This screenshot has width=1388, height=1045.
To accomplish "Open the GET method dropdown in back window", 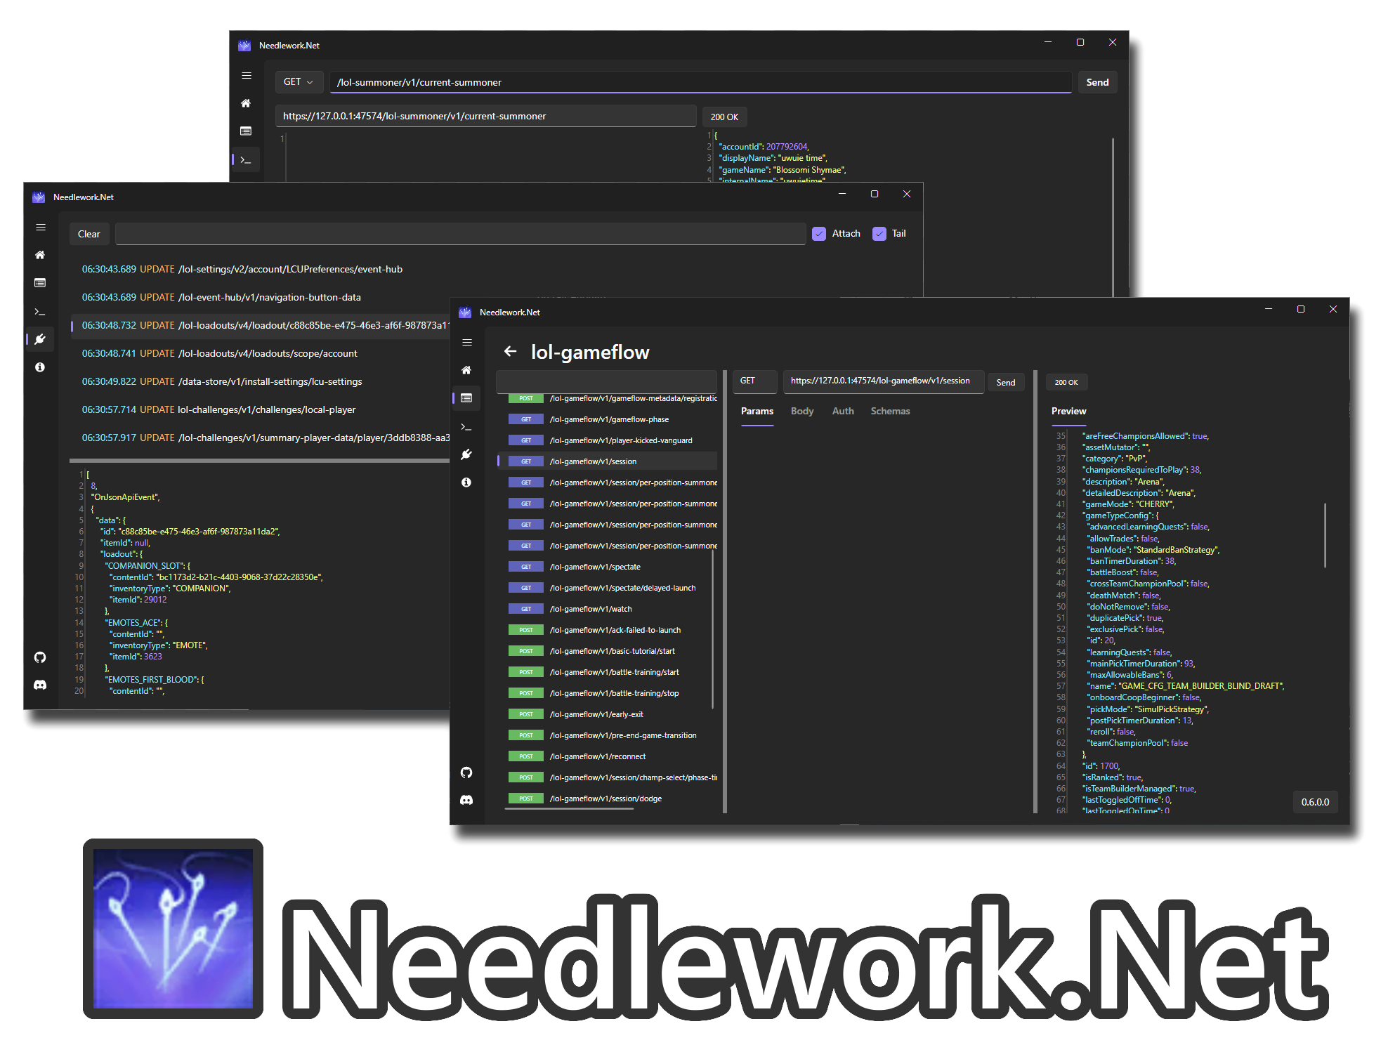I will coord(299,82).
